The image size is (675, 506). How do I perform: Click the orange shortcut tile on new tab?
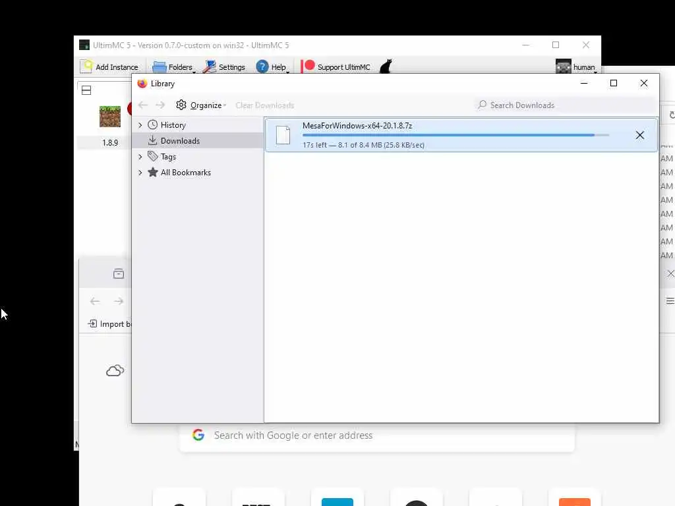coord(575,501)
